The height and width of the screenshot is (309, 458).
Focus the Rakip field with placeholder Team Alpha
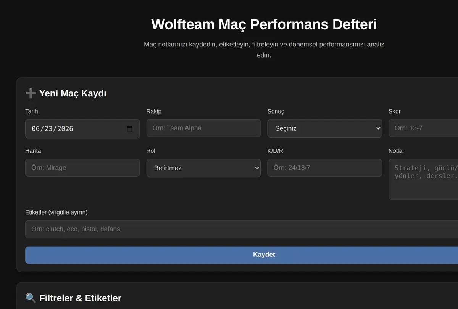click(203, 128)
